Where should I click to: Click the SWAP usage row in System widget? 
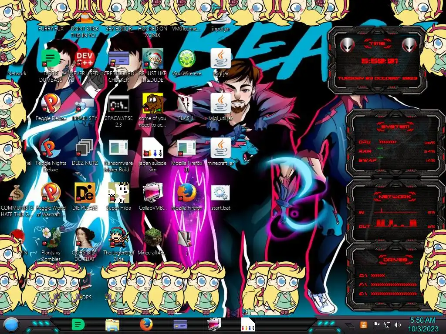[397, 160]
